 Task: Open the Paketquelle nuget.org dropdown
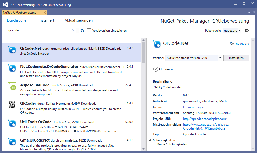[232, 30]
